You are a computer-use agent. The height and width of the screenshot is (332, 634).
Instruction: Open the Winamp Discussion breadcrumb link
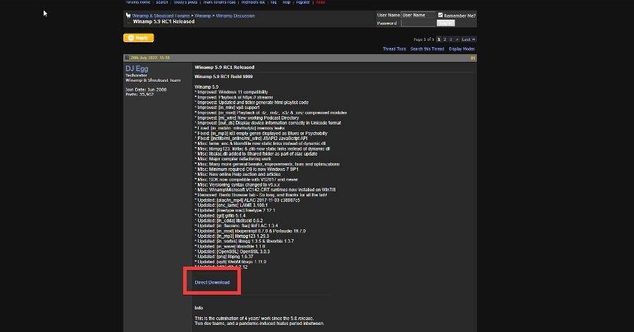tap(235, 15)
